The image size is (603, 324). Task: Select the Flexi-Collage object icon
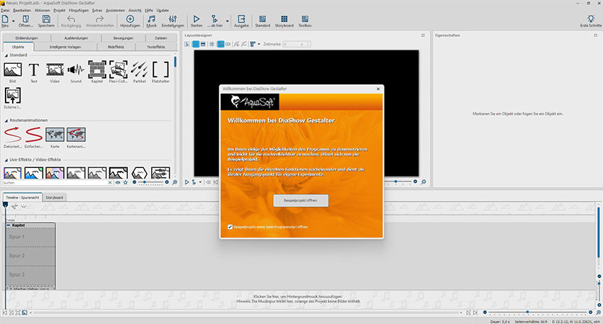[x=118, y=69]
